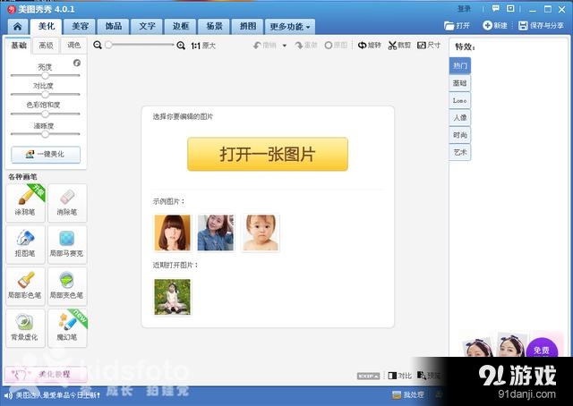Switch to the 美容 tab
Screen dimensions: 573x406
(x=80, y=26)
